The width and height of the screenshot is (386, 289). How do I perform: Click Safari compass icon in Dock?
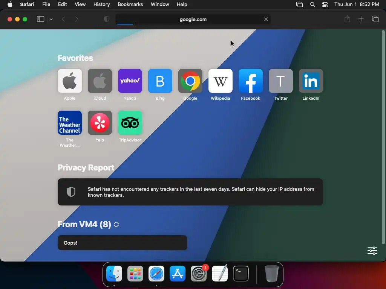(156, 274)
